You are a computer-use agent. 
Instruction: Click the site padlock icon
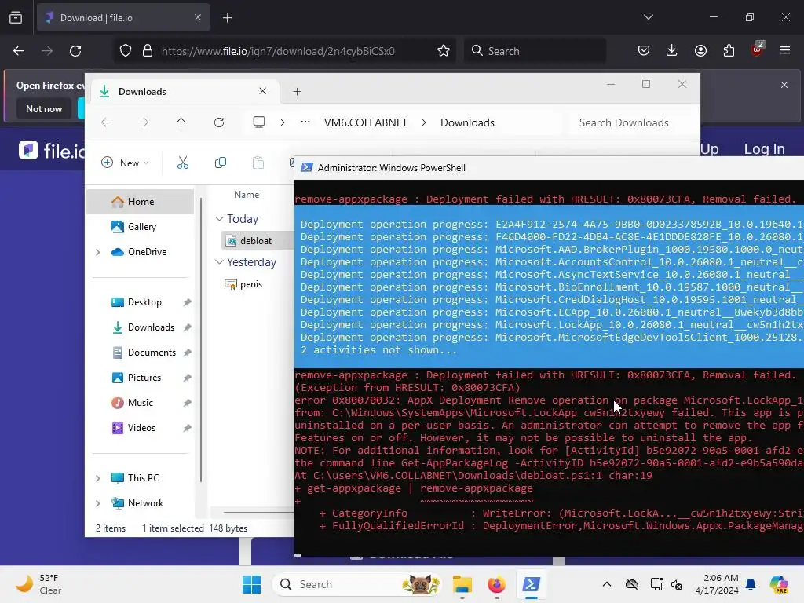pyautogui.click(x=148, y=51)
